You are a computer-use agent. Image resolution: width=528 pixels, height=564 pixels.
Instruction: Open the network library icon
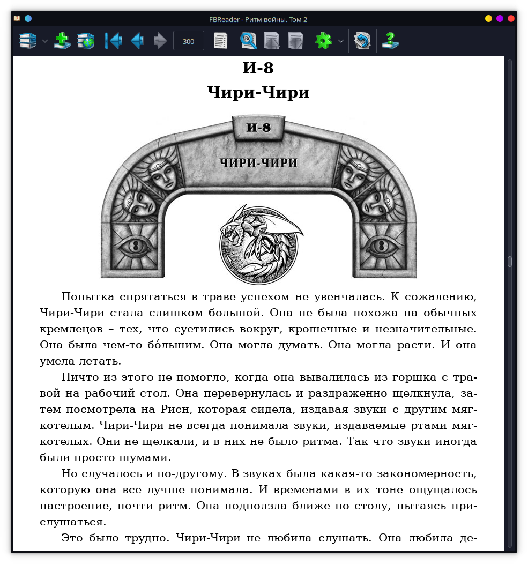coord(85,41)
